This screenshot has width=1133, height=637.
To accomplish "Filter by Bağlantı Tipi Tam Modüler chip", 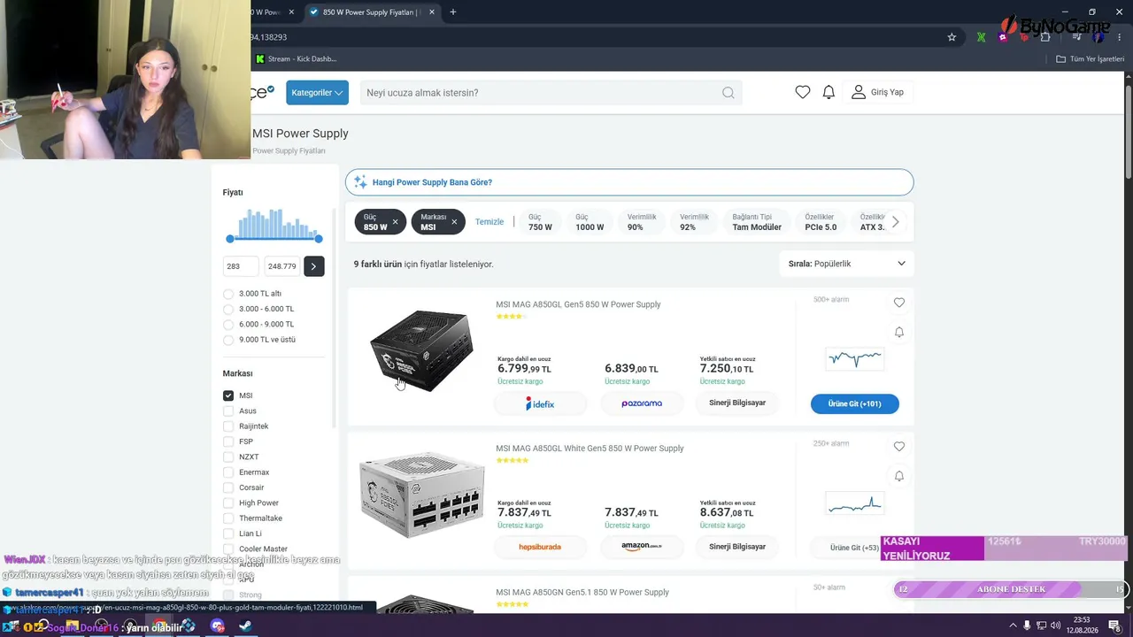I will coord(757,222).
